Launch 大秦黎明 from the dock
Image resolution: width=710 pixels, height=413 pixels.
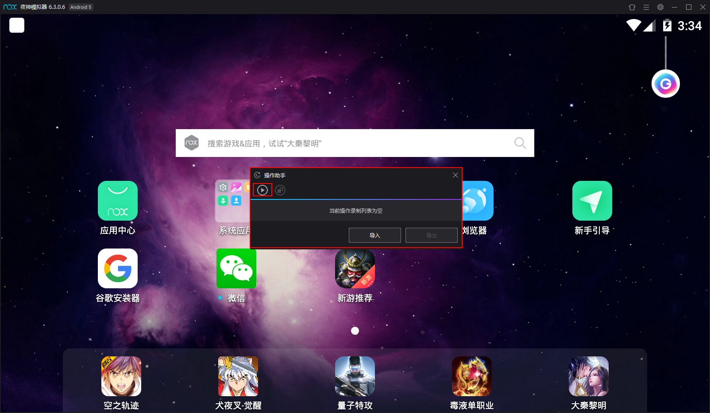(588, 376)
